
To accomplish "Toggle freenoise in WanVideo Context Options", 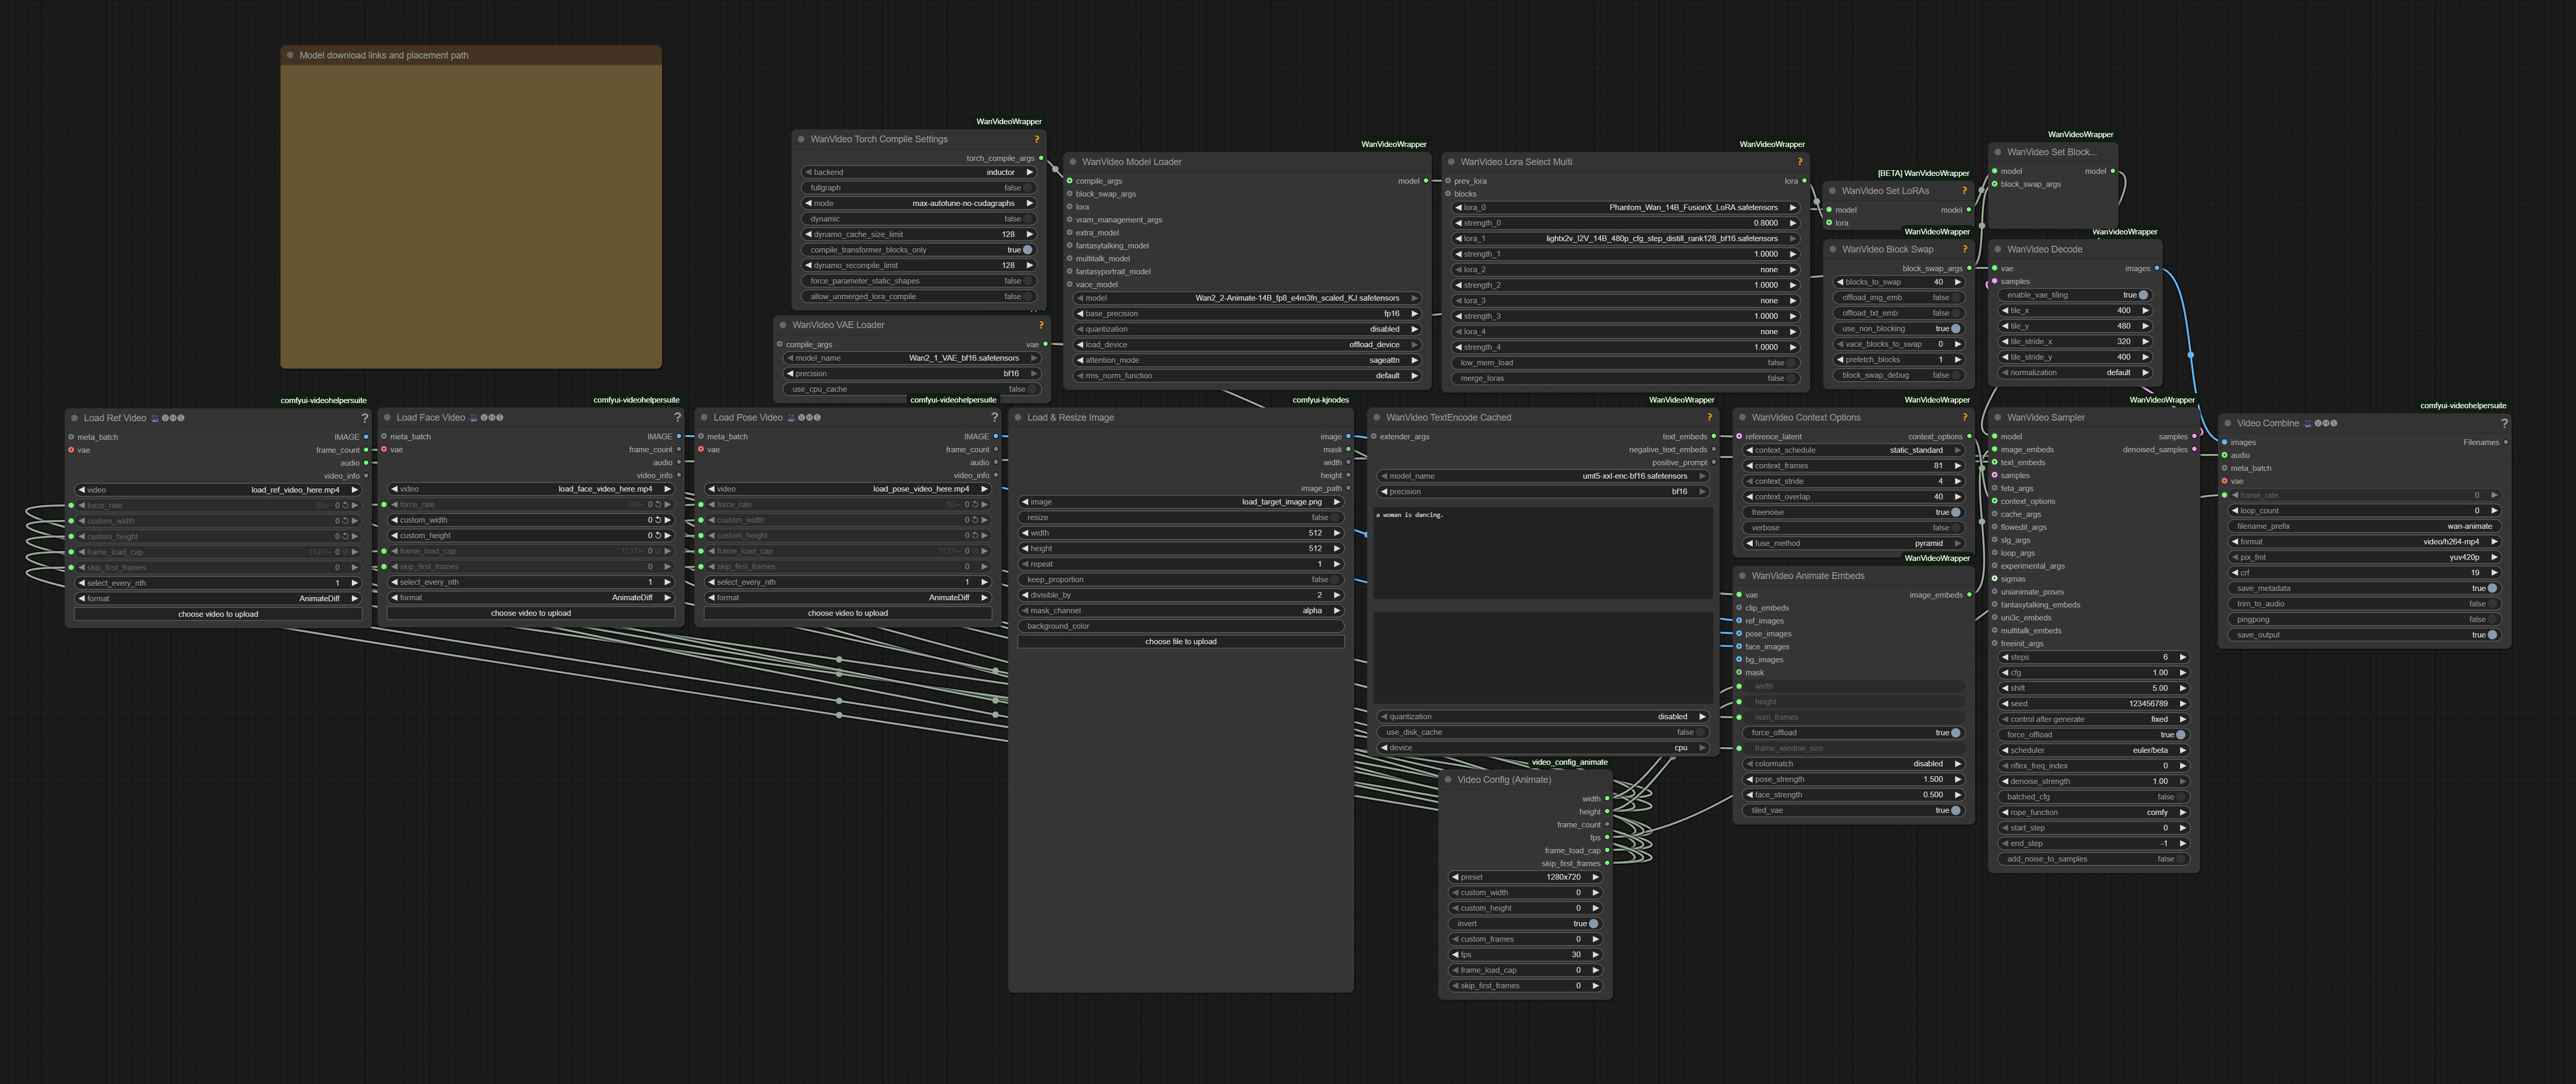I will coord(1955,512).
